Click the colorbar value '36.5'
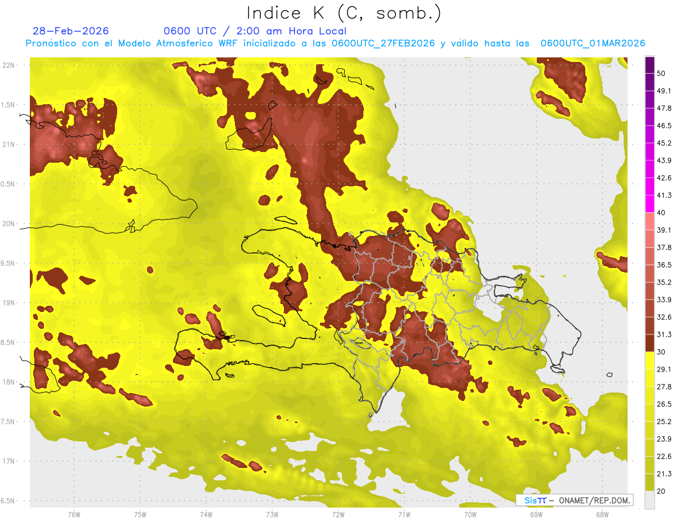Viewport: 676px width, 522px height. 664,265
